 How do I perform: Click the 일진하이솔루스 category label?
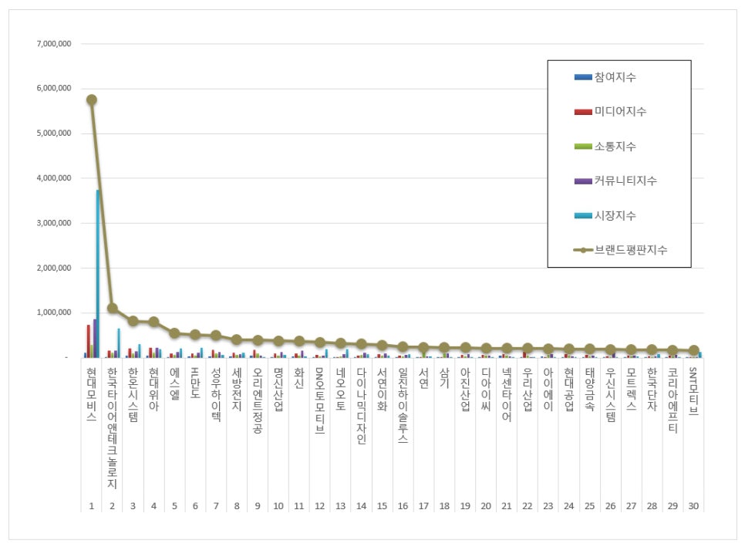coord(403,405)
